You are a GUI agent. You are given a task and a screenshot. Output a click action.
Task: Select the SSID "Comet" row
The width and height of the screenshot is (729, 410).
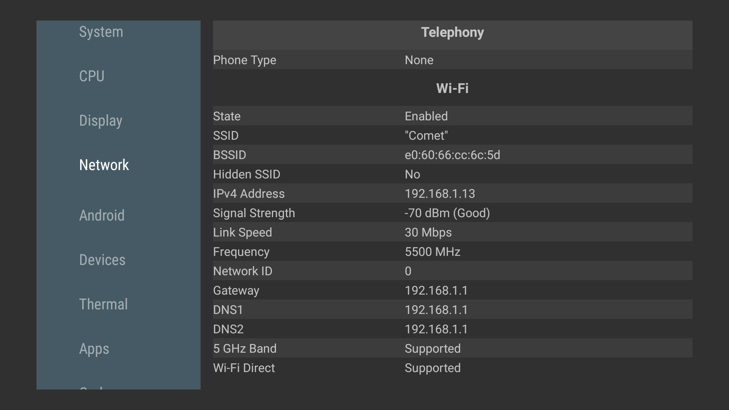click(452, 136)
